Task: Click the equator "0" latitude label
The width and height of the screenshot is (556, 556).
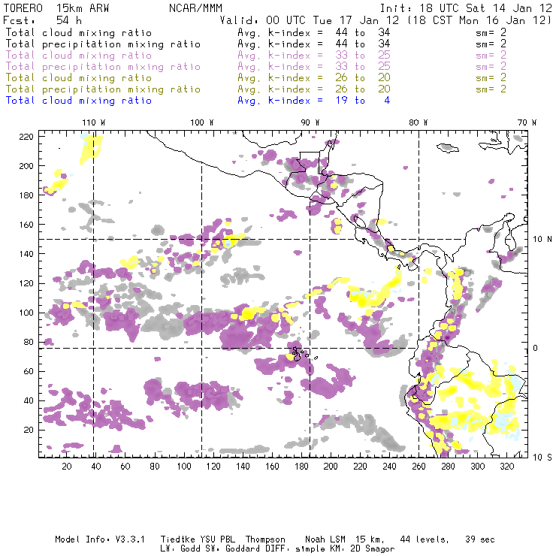Action: 536,348
